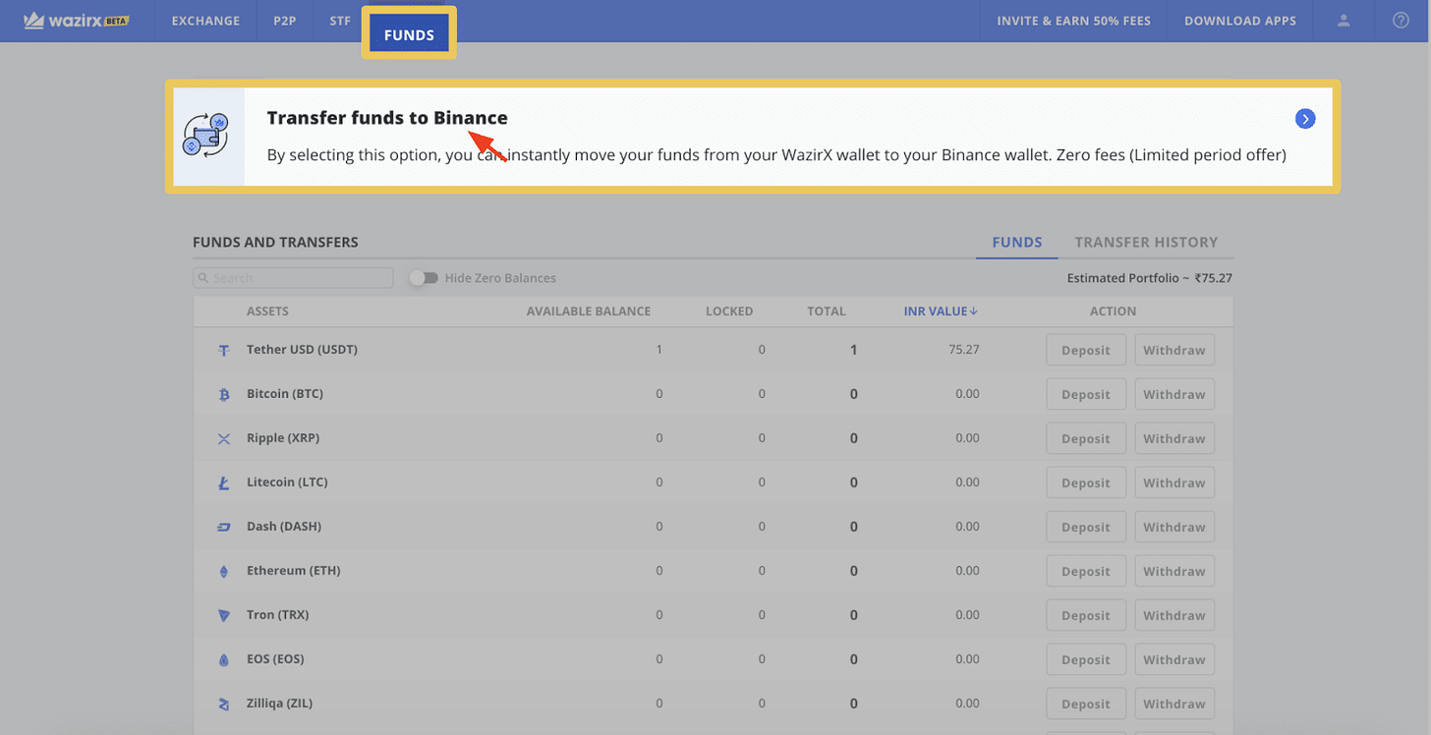Click the Bitcoin (BTC) asset name
The height and width of the screenshot is (735, 1431).
(x=285, y=394)
